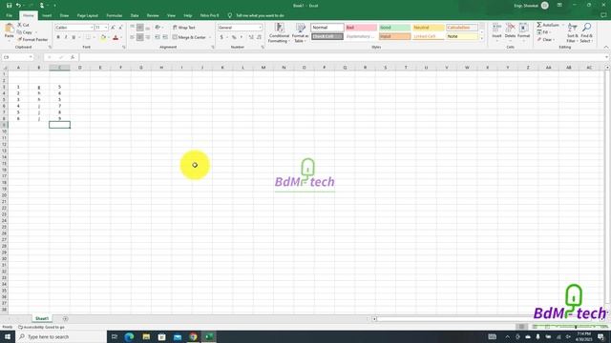Toggle bottom vertical alignment

click(x=148, y=28)
